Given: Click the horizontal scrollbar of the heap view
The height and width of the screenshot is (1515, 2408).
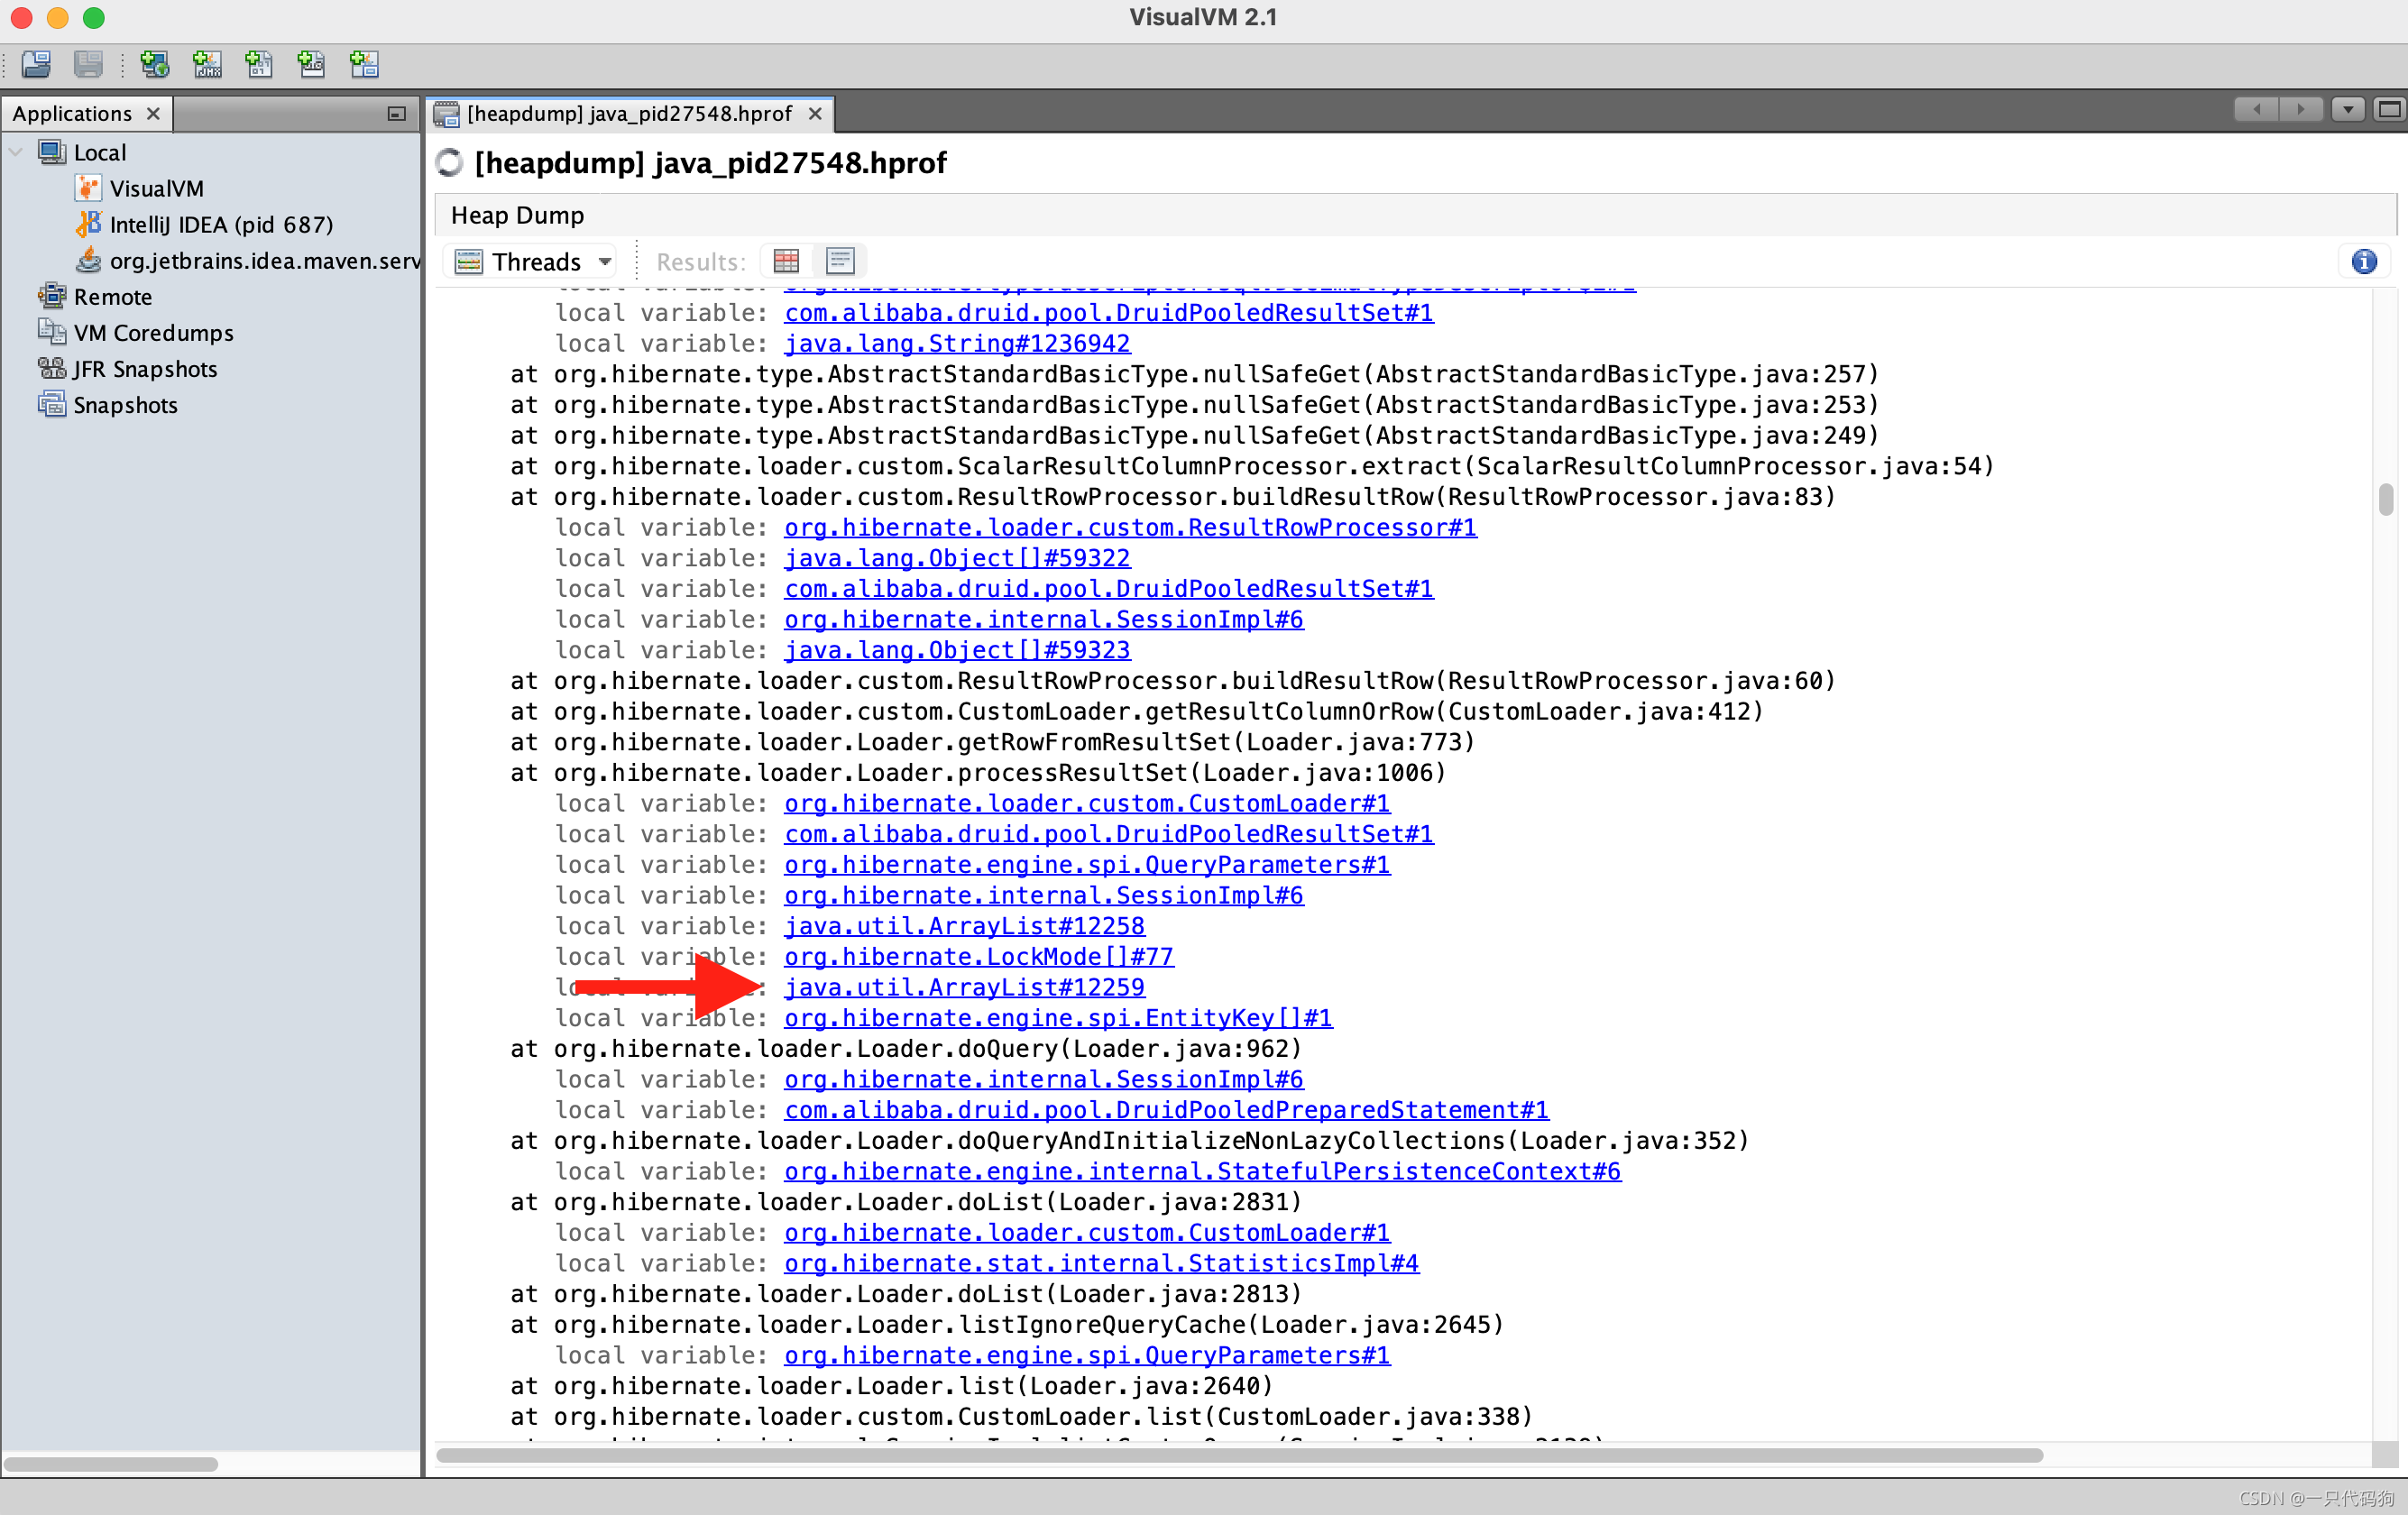Looking at the screenshot, I should tap(1238, 1455).
